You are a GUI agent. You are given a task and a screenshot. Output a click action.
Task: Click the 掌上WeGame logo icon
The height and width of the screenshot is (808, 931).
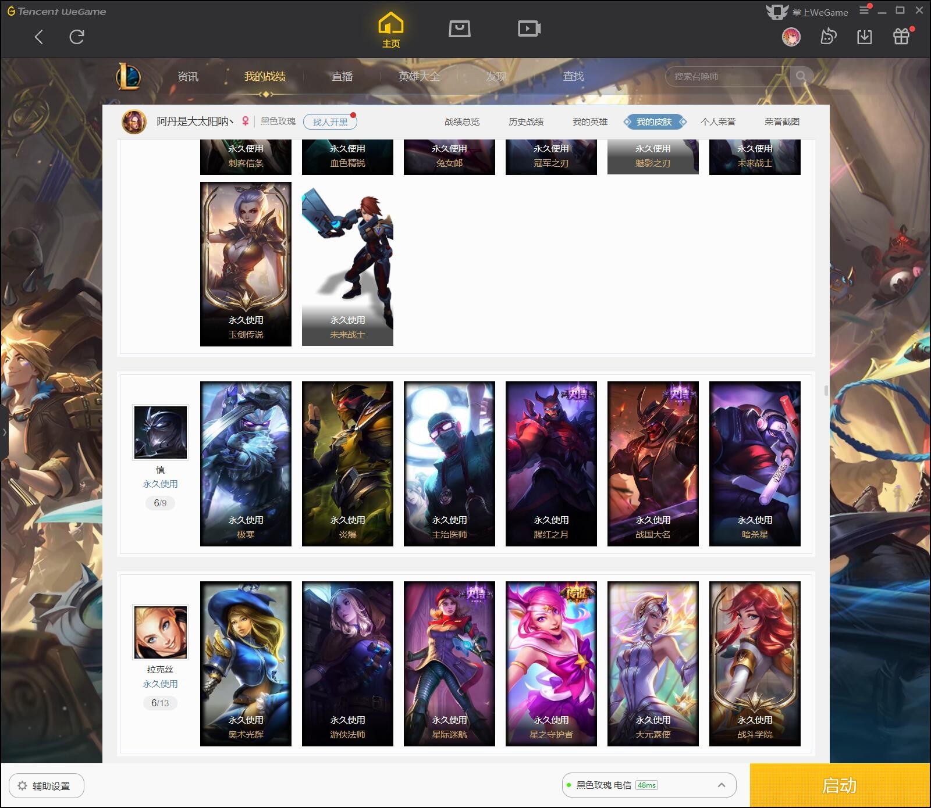[x=777, y=12]
